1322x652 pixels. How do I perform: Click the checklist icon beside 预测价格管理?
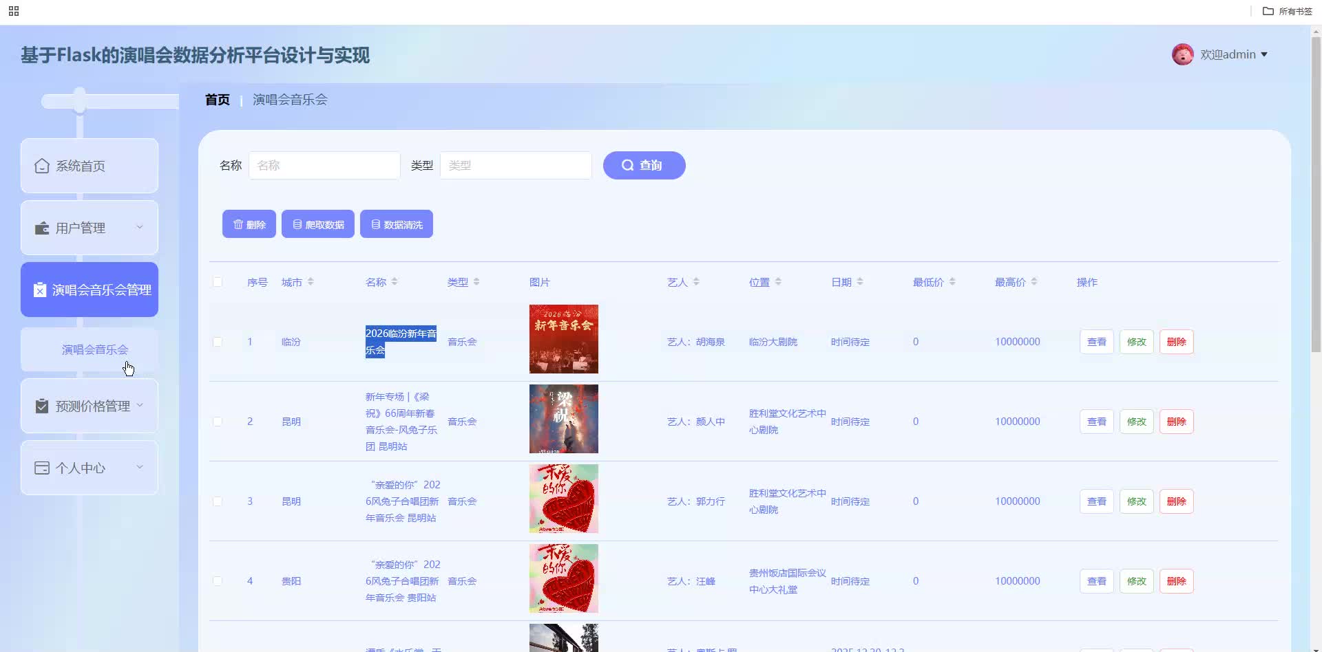tap(42, 406)
